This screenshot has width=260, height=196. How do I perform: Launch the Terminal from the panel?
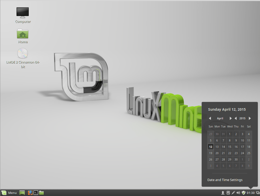click(x=36, y=193)
